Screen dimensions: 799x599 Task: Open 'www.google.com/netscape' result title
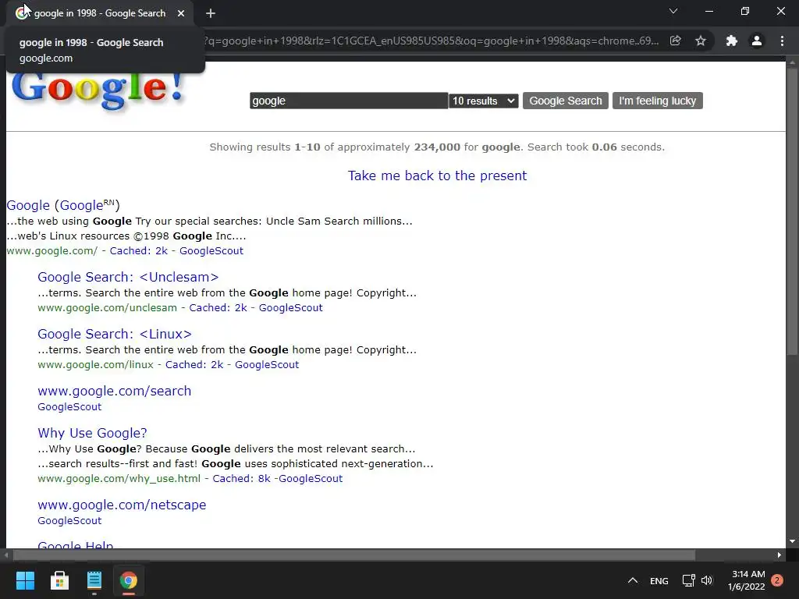coord(122,505)
